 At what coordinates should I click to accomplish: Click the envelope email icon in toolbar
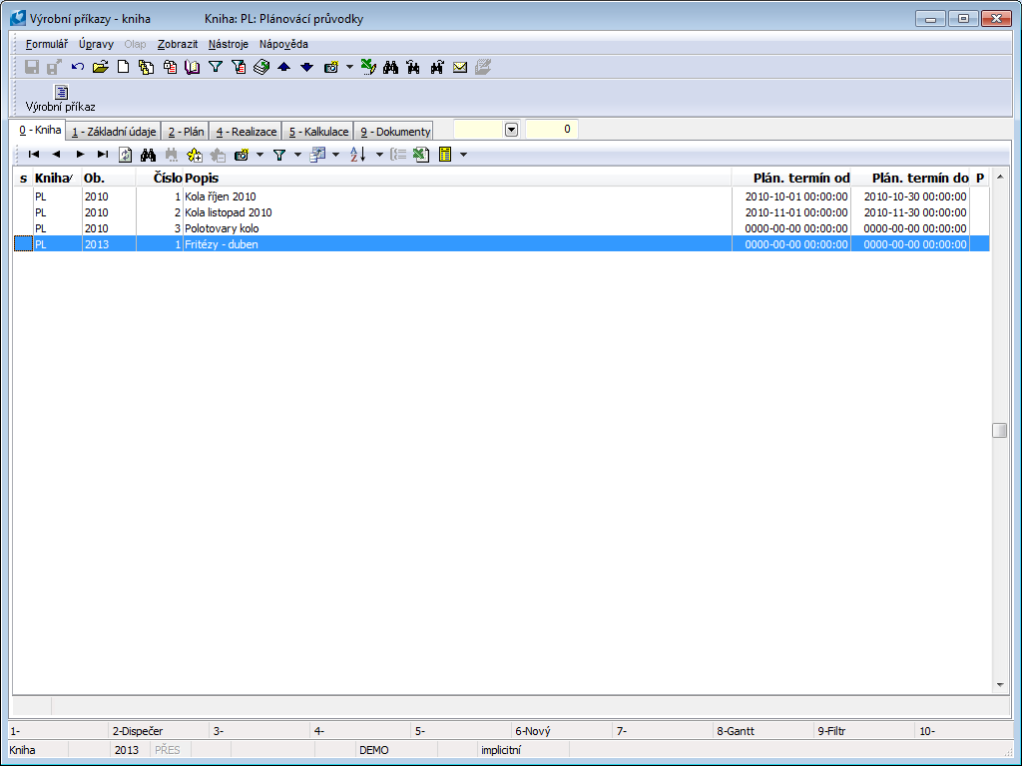pyautogui.click(x=460, y=67)
